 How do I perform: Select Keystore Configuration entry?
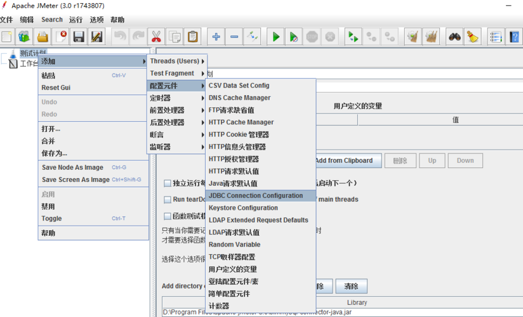[x=261, y=208]
